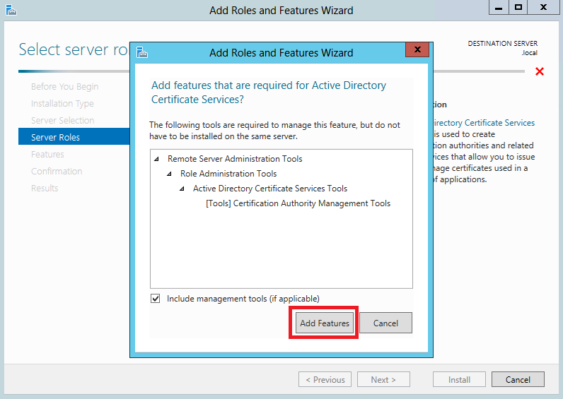
Task: Select Server Roles wizard step
Action: click(74, 137)
